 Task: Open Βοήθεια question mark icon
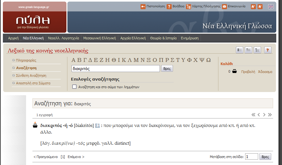pyautogui.click(x=169, y=7)
